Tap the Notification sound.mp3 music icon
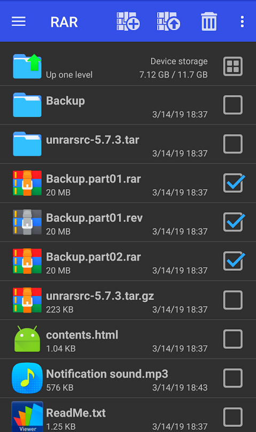The height and width of the screenshot is (432, 256). (x=27, y=378)
